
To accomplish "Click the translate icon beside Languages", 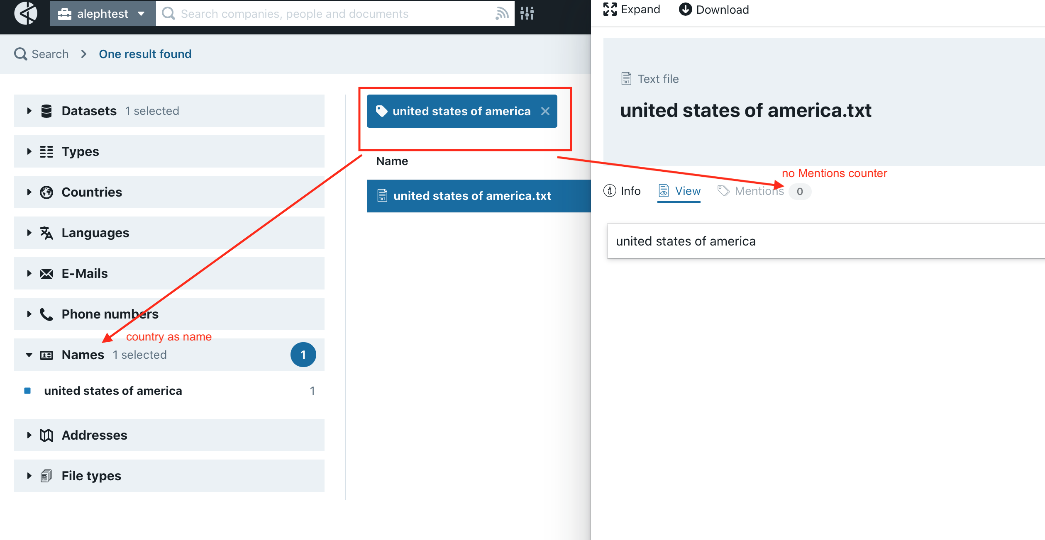I will (46, 233).
